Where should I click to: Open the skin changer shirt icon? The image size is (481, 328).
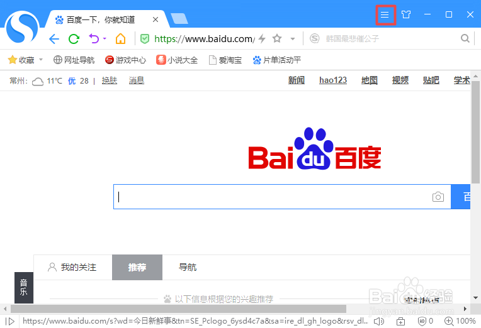(x=406, y=14)
